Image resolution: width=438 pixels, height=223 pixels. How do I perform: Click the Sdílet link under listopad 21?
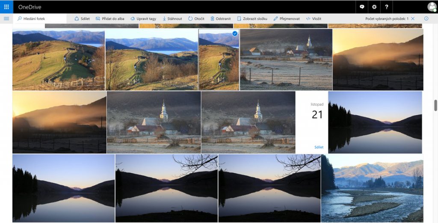pyautogui.click(x=319, y=147)
